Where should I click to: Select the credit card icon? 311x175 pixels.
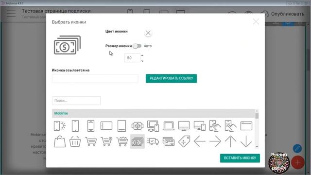(169, 141)
